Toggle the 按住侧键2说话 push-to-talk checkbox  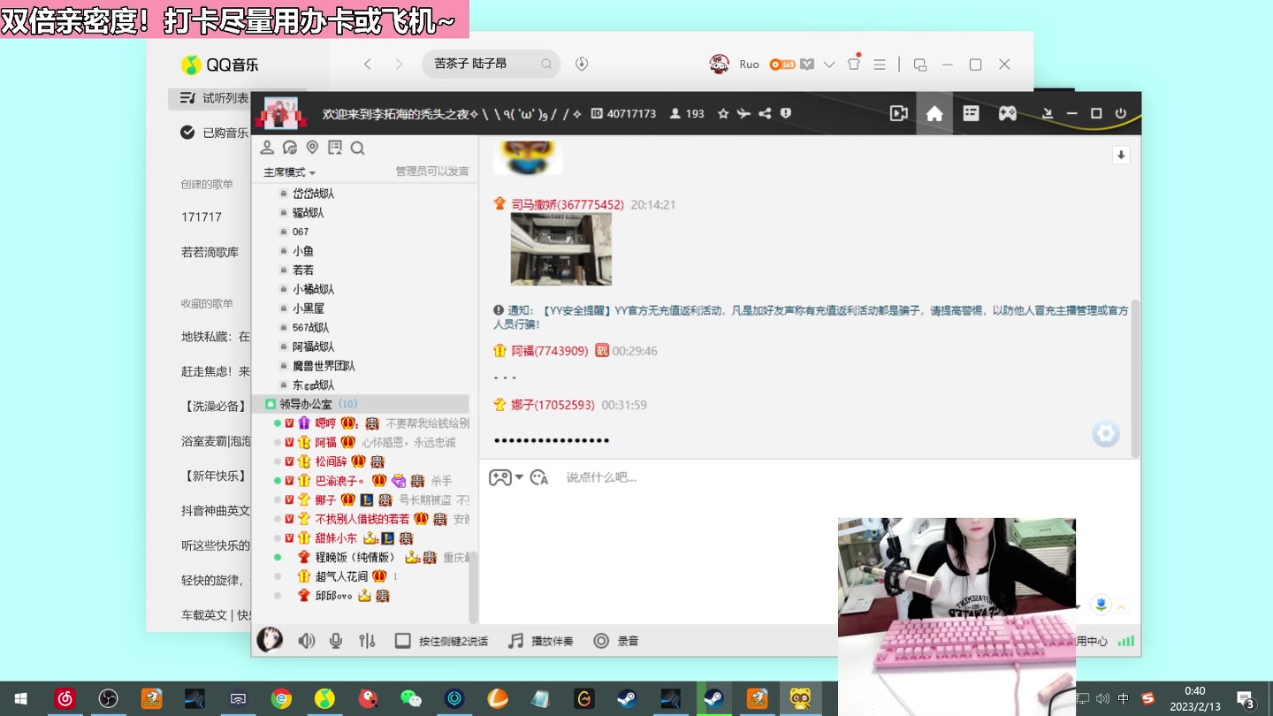402,640
